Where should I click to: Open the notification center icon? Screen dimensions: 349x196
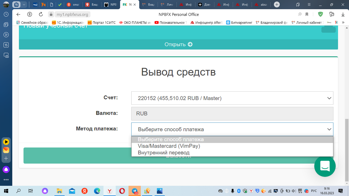(341, 191)
